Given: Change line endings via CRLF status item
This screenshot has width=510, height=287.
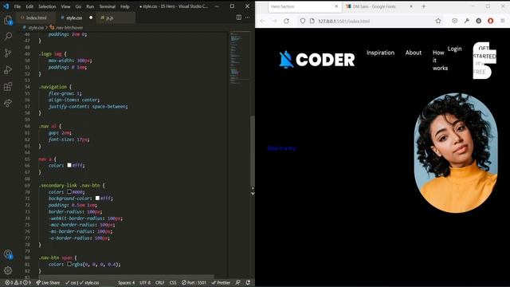Looking at the screenshot, I should point(159,282).
